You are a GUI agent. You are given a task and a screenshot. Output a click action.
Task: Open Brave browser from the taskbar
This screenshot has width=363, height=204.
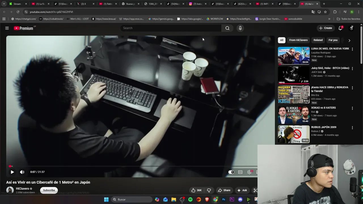click(x=207, y=199)
